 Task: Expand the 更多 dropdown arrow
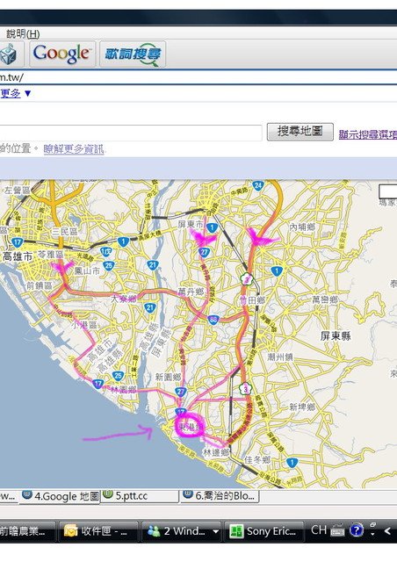tap(27, 94)
